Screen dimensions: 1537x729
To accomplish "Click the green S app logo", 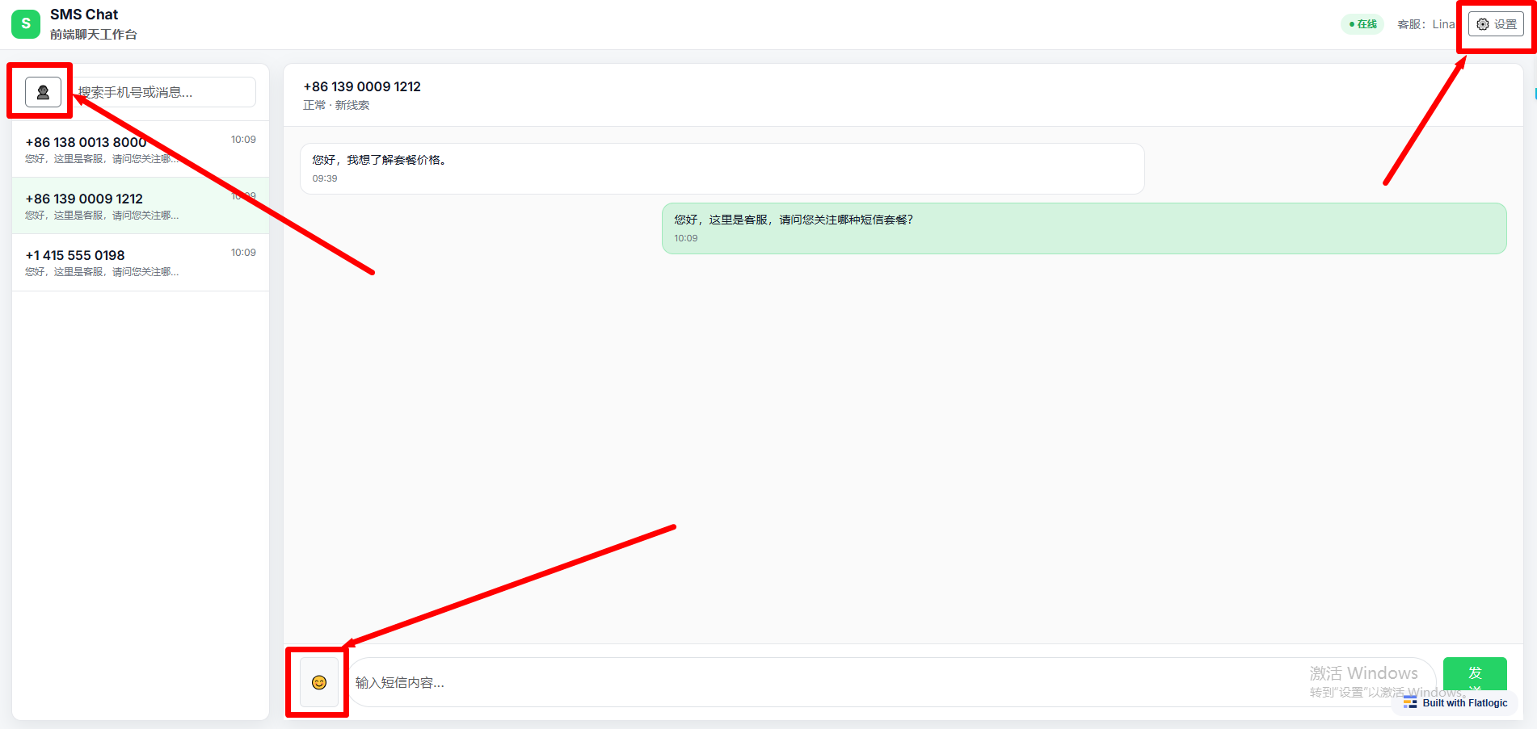I will coord(26,24).
